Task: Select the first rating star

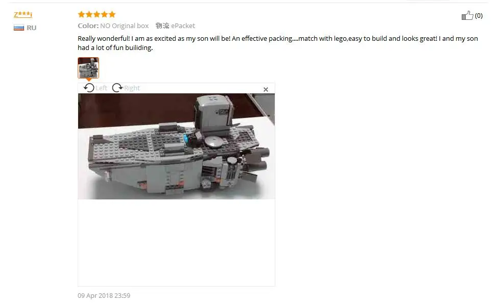Action: [x=81, y=14]
